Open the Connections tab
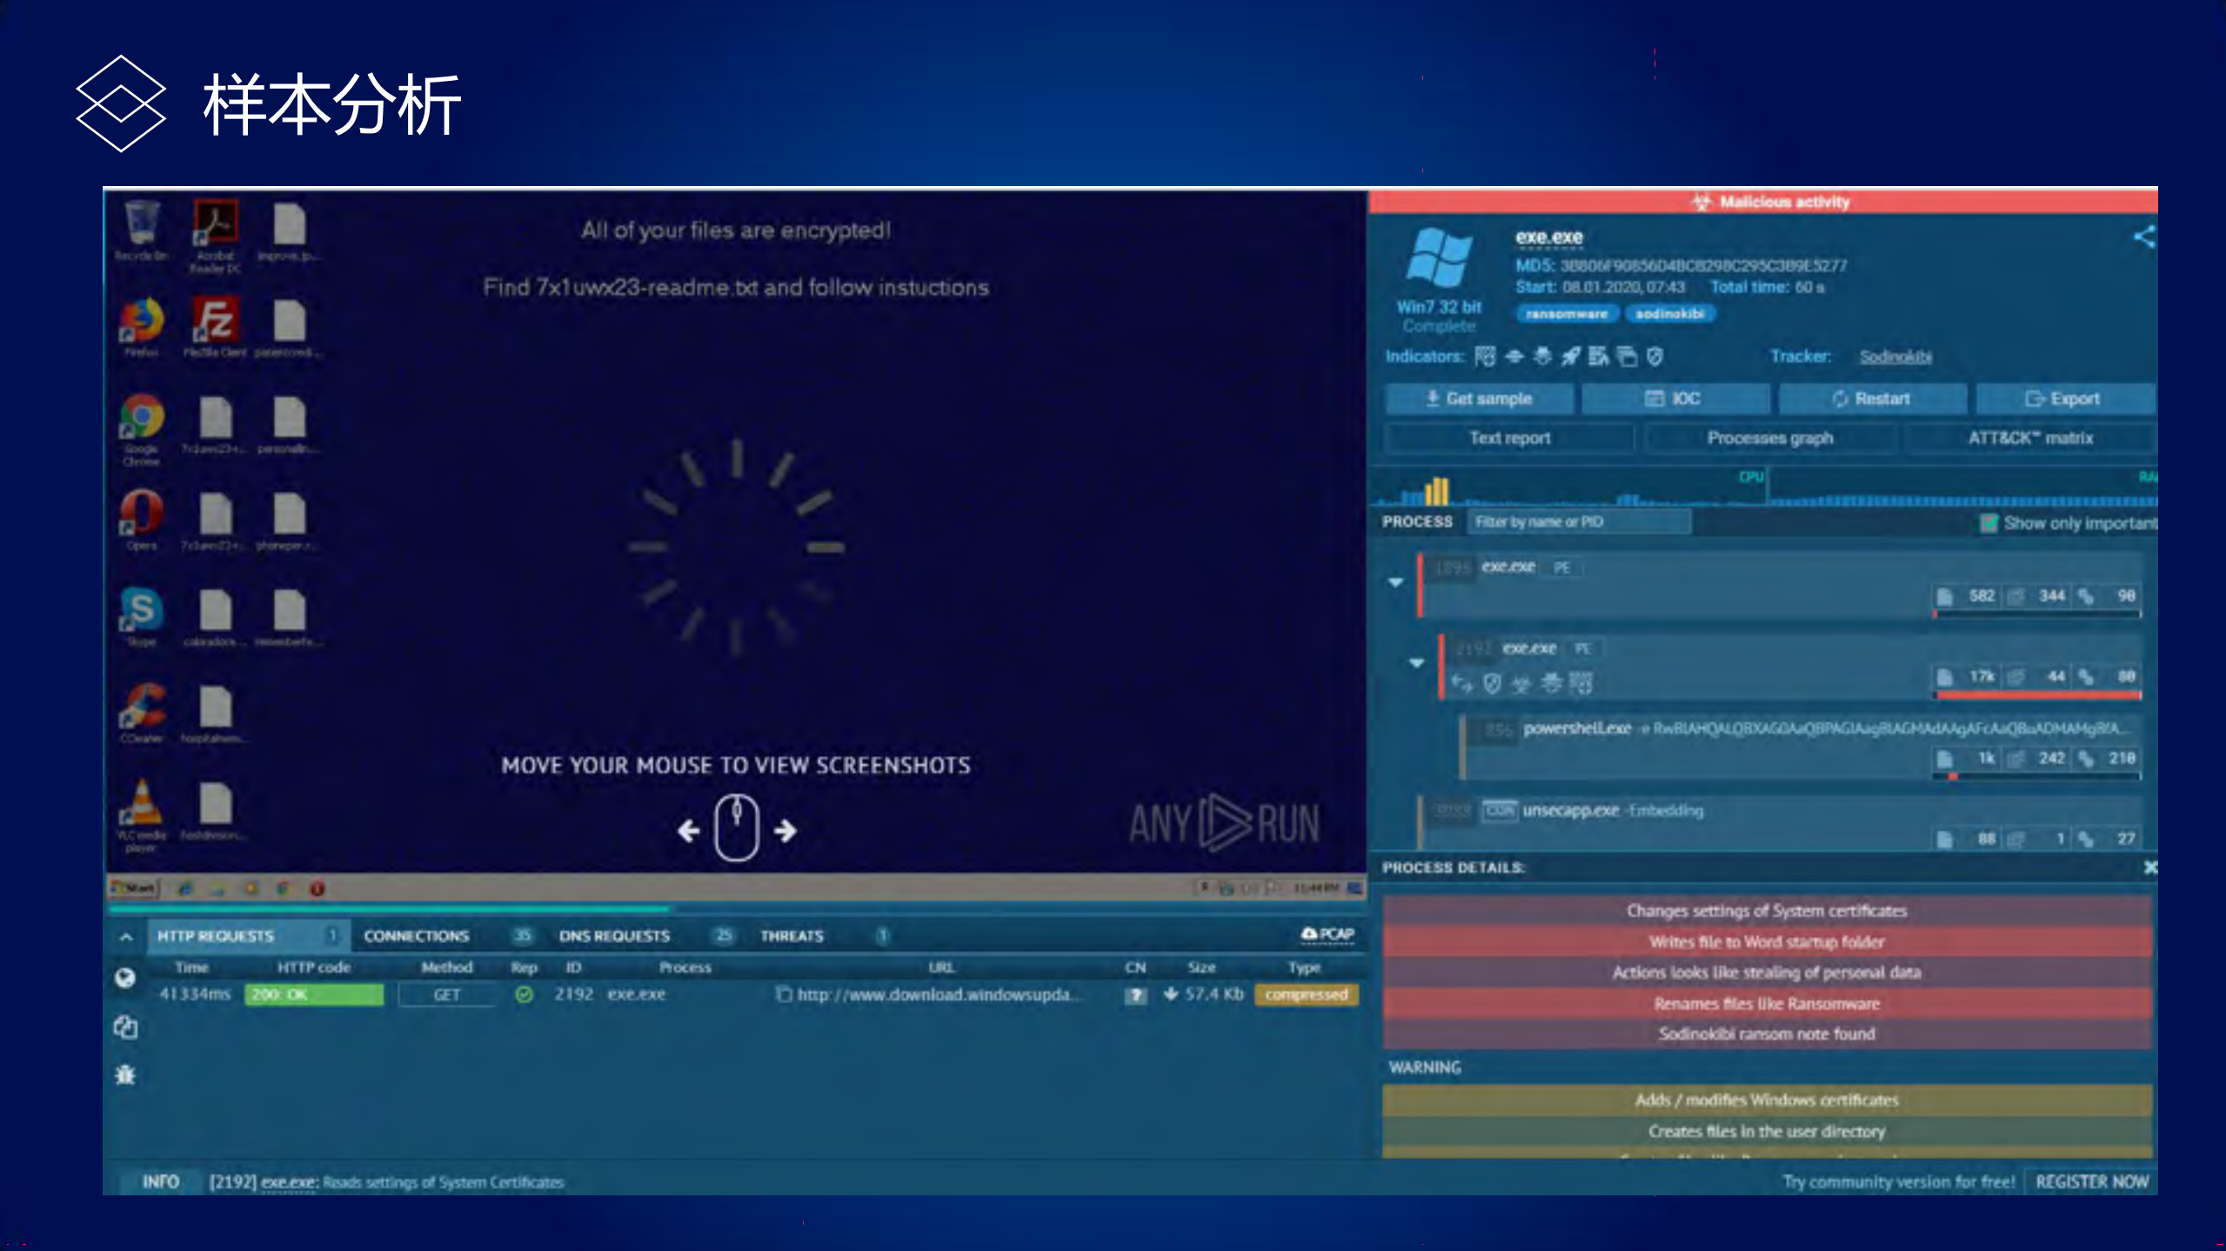The height and width of the screenshot is (1251, 2226). [416, 935]
